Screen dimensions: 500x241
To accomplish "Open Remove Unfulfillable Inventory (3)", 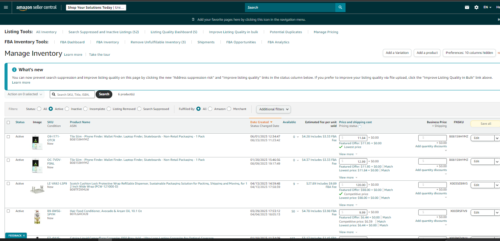I will [158, 42].
